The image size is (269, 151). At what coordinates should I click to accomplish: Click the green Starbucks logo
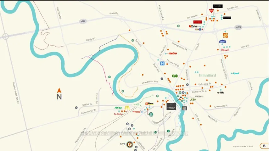click(x=151, y=115)
